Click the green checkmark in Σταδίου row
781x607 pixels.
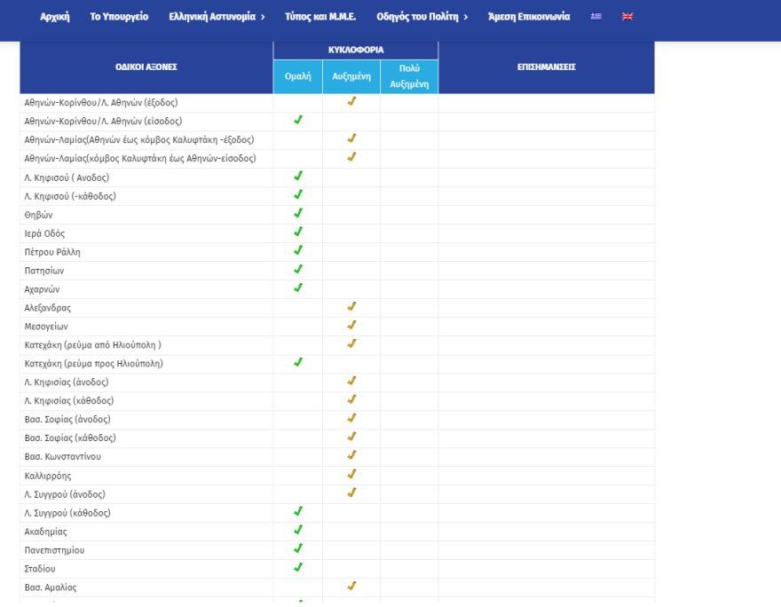coord(298,568)
